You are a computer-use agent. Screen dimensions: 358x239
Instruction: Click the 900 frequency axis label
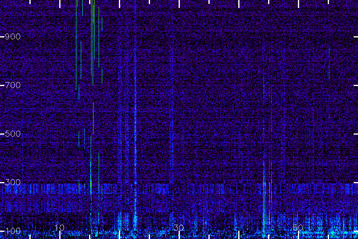pos(13,37)
